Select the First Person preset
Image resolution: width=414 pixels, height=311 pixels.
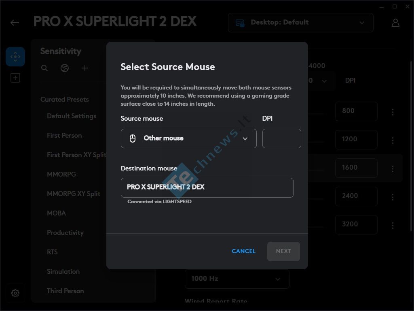64,135
